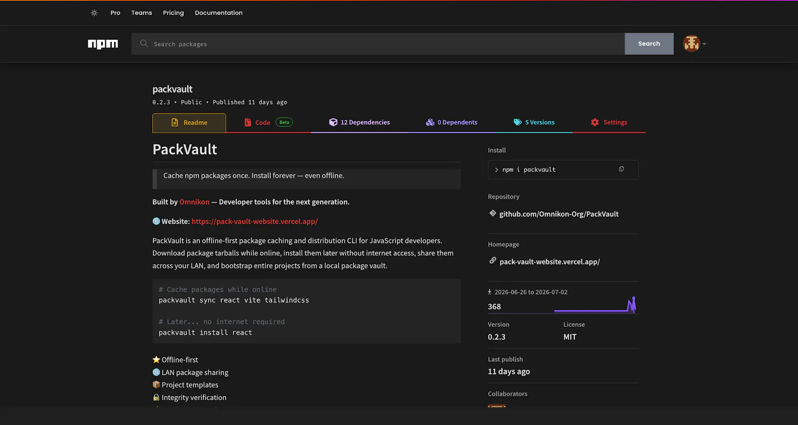The width and height of the screenshot is (798, 425).
Task: Open the 12 Dependencies tab
Action: 360,123
